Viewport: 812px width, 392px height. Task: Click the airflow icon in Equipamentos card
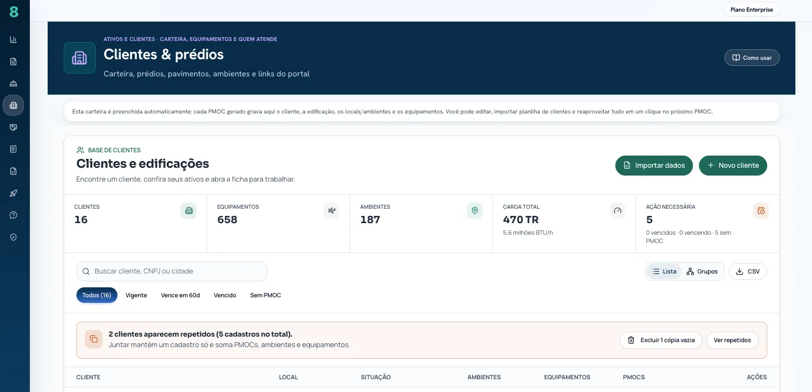(x=331, y=210)
